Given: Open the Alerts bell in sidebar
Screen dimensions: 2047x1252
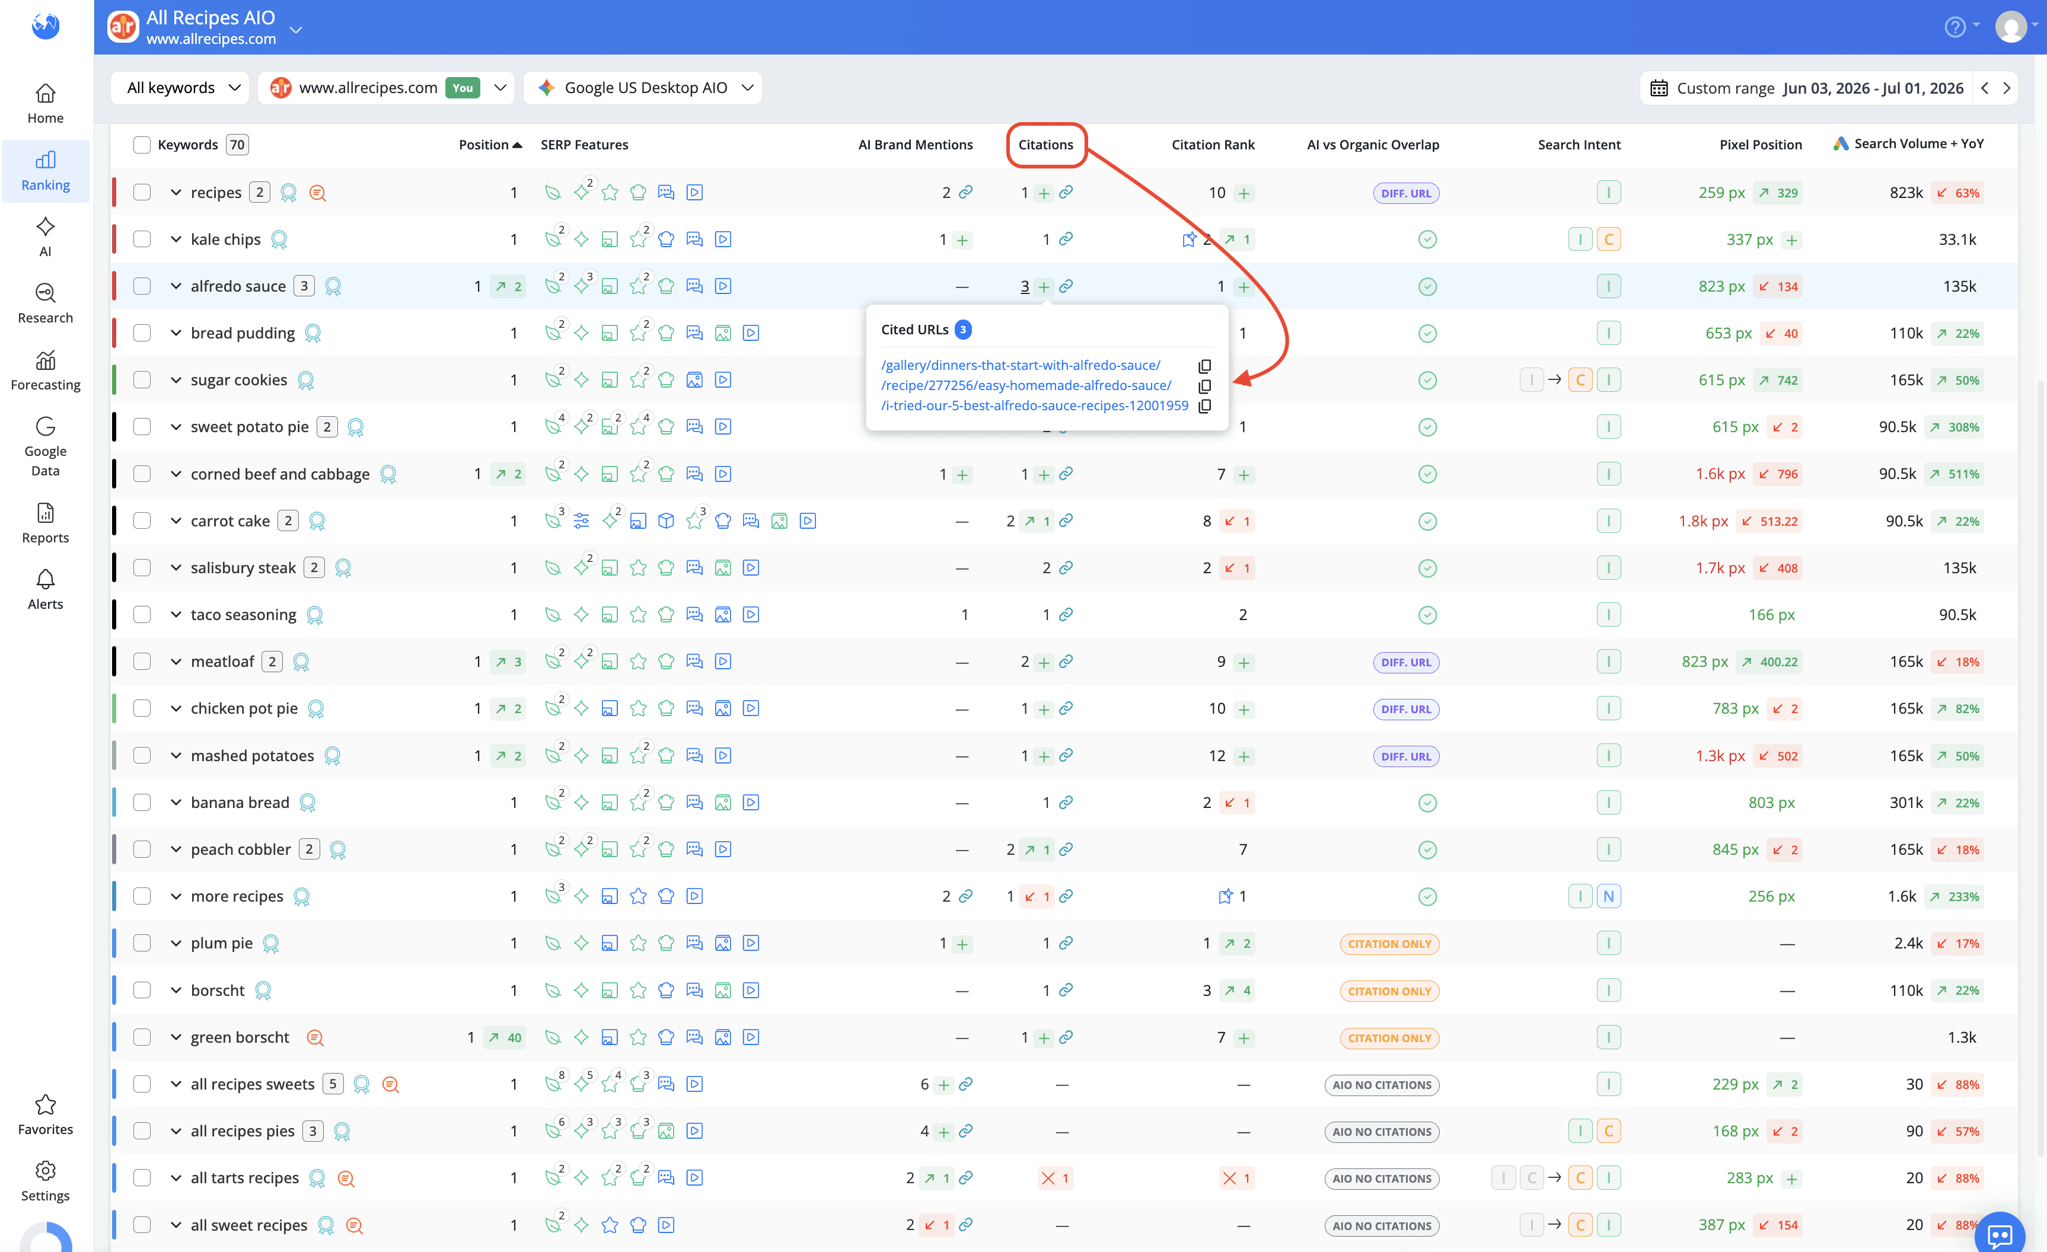Looking at the screenshot, I should pos(45,589).
